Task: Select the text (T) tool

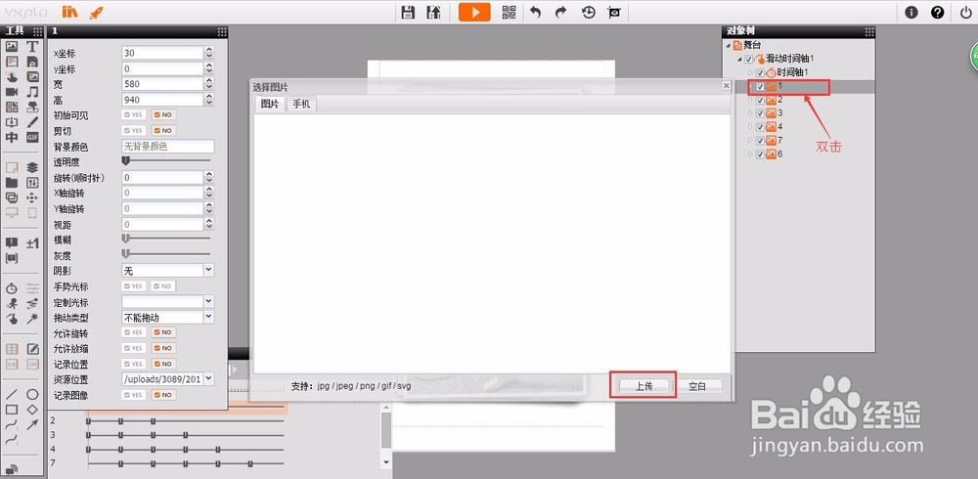Action: [x=32, y=46]
